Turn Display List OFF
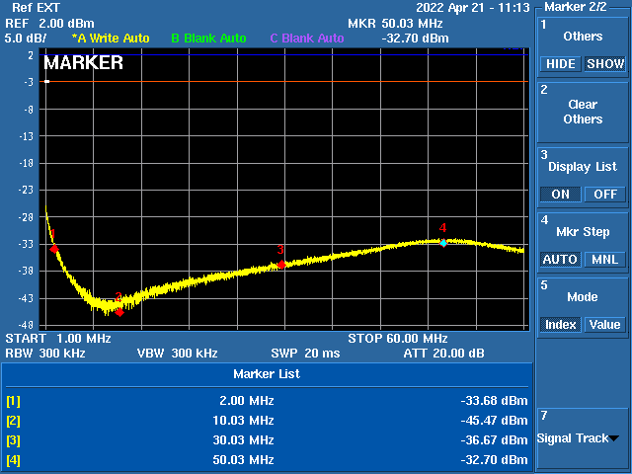This screenshot has width=632, height=474. [x=605, y=195]
